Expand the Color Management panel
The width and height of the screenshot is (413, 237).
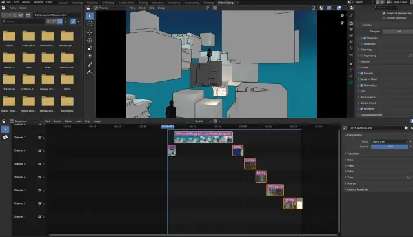click(x=371, y=115)
